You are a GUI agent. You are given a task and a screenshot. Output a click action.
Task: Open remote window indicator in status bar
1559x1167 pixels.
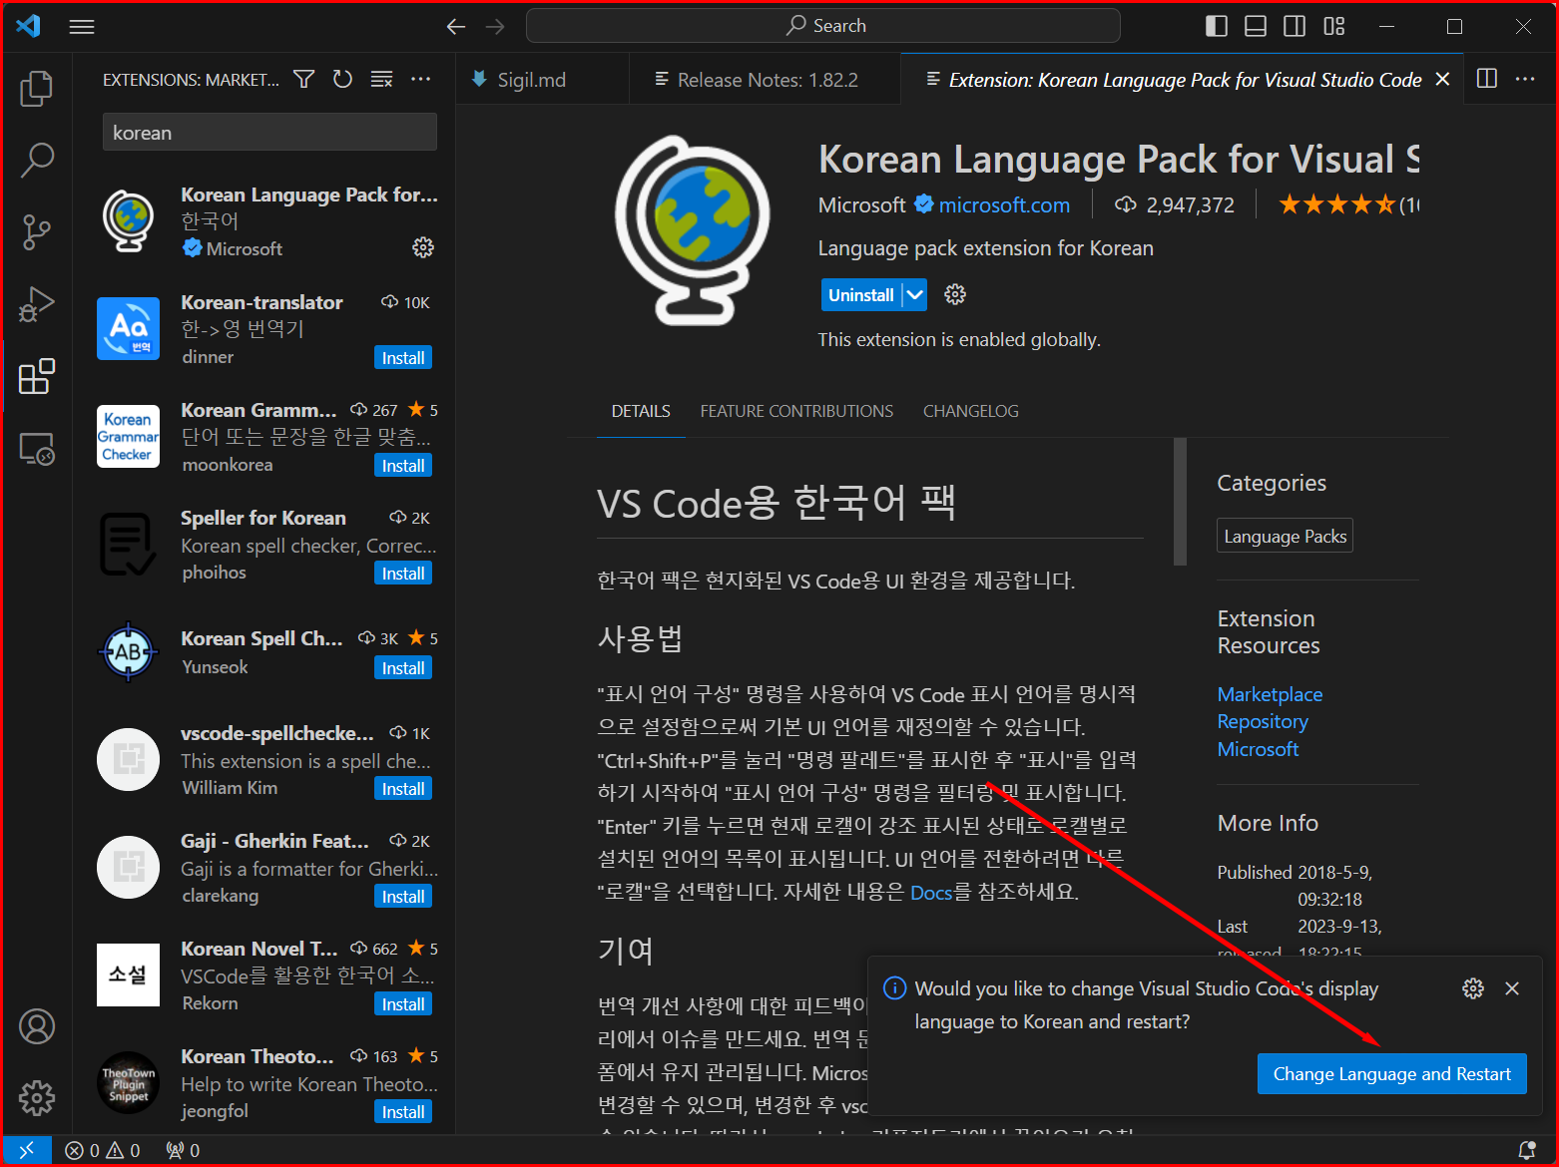click(27, 1150)
